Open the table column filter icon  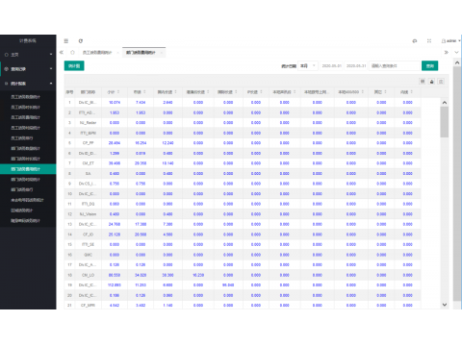tap(423, 82)
